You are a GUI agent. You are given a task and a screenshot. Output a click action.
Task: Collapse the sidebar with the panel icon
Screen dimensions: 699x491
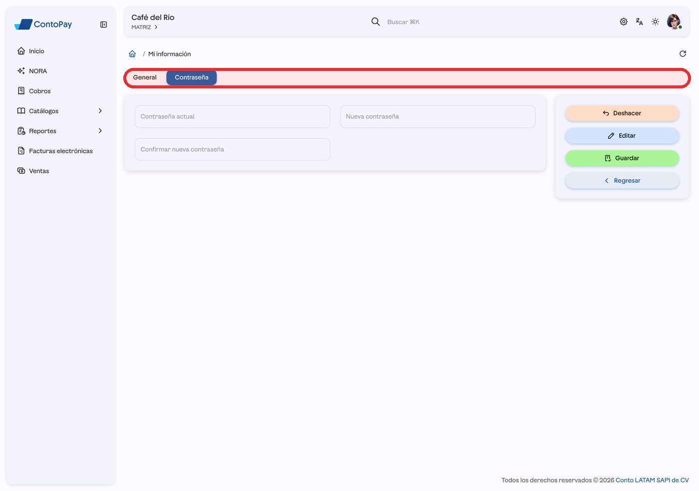click(x=103, y=24)
